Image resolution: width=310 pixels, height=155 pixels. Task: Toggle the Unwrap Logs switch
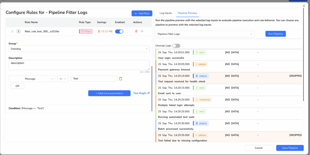[176, 46]
